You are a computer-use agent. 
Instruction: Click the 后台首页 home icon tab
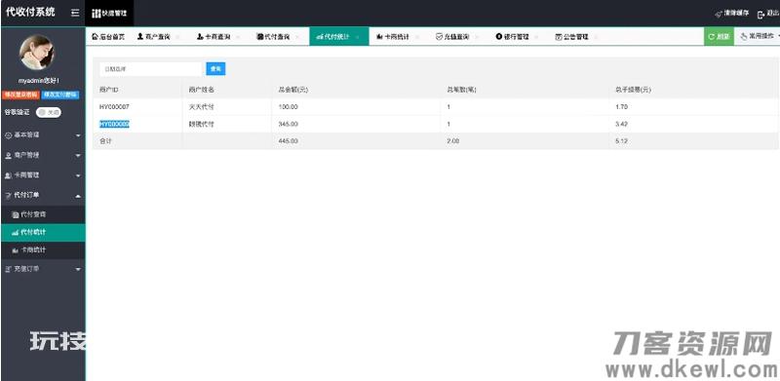pyautogui.click(x=96, y=37)
